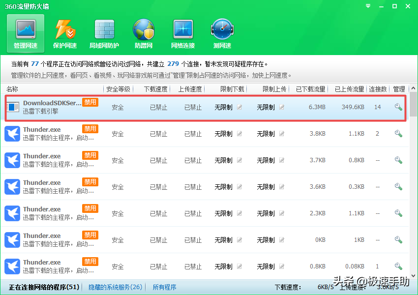Click wrench icon for Thunder.exe 3.7KB downloaded row

click(398, 160)
